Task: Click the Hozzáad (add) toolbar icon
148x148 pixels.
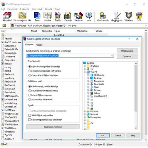Action: [7, 15]
